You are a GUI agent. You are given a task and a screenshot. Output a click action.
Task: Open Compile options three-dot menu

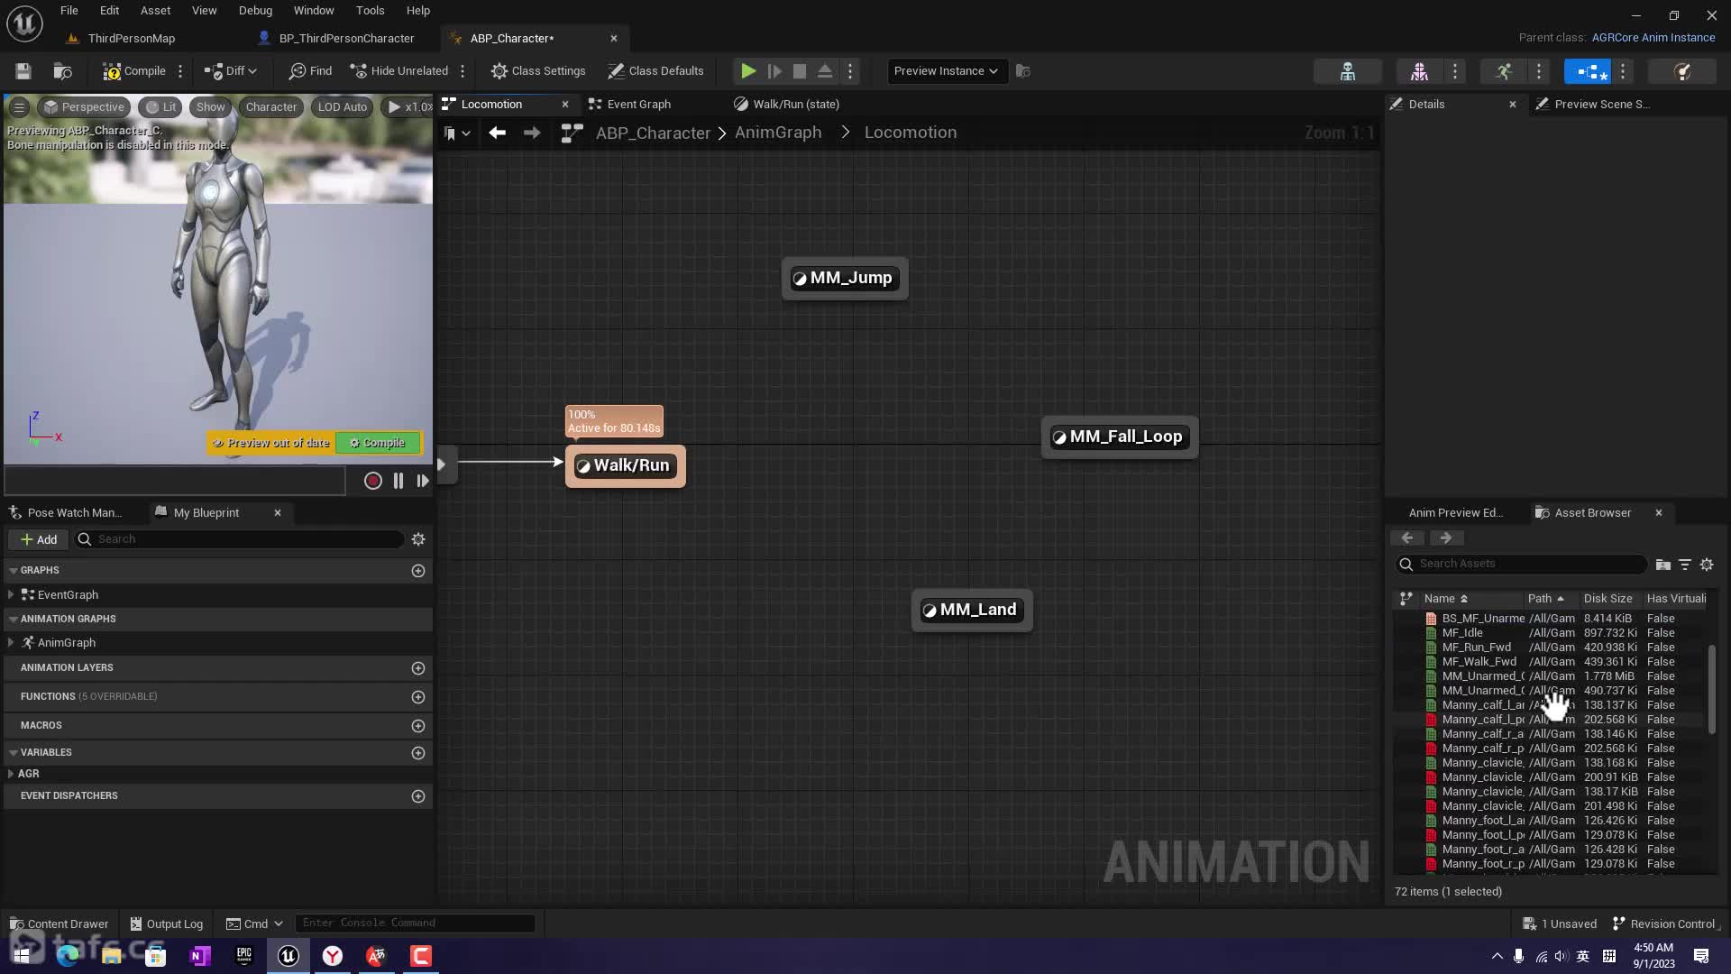[180, 71]
